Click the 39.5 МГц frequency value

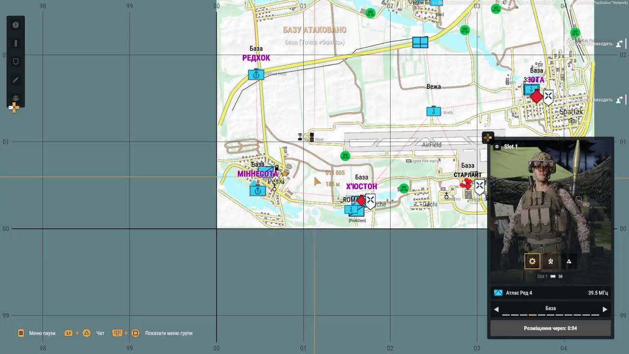tap(598, 293)
